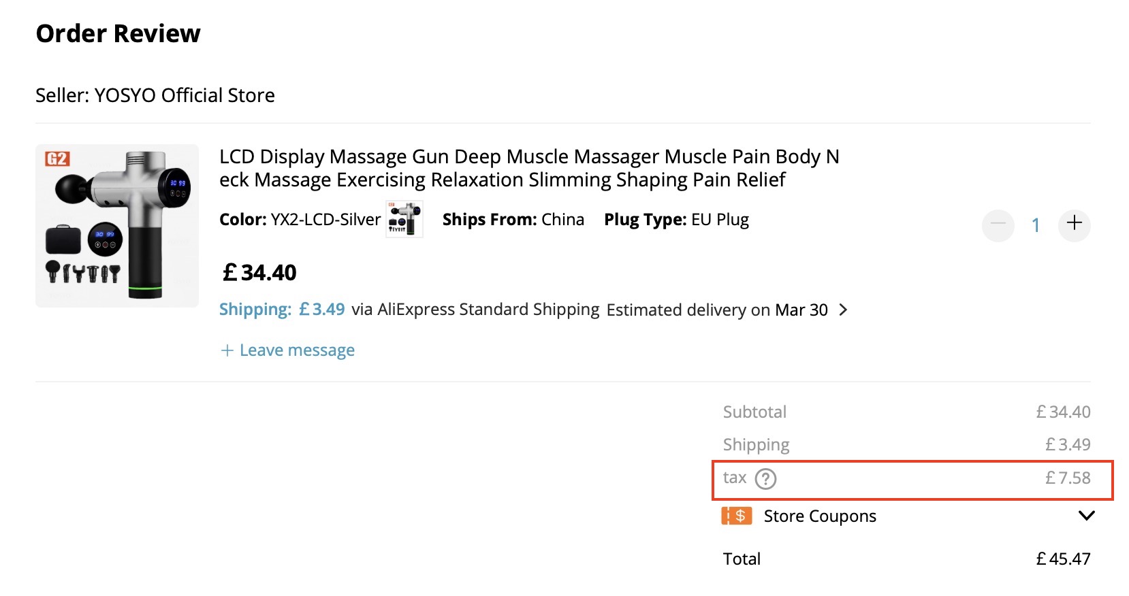This screenshot has width=1129, height=596.
Task: Decrease quantity with the minus button
Action: (998, 225)
